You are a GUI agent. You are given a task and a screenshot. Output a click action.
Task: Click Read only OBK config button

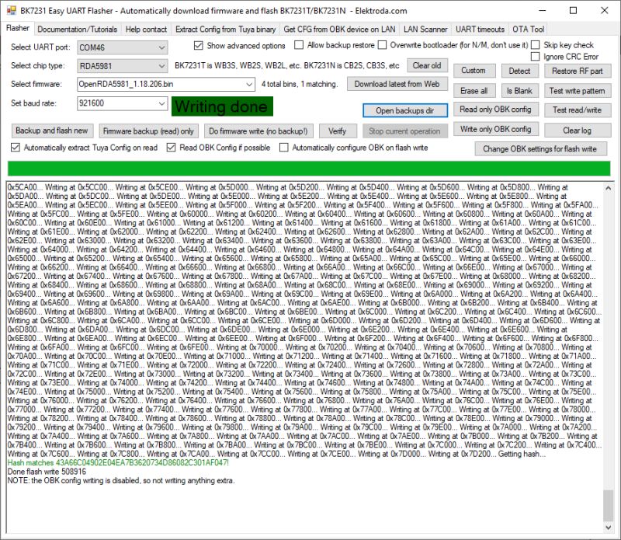pos(495,109)
